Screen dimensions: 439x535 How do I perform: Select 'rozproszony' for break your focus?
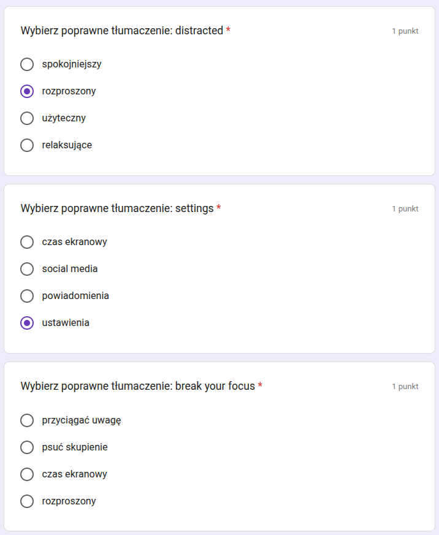click(27, 501)
